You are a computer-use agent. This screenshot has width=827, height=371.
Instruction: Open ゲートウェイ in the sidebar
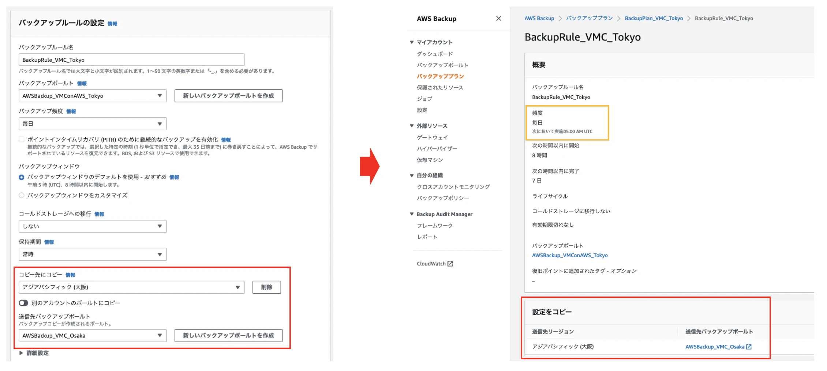pyautogui.click(x=432, y=138)
